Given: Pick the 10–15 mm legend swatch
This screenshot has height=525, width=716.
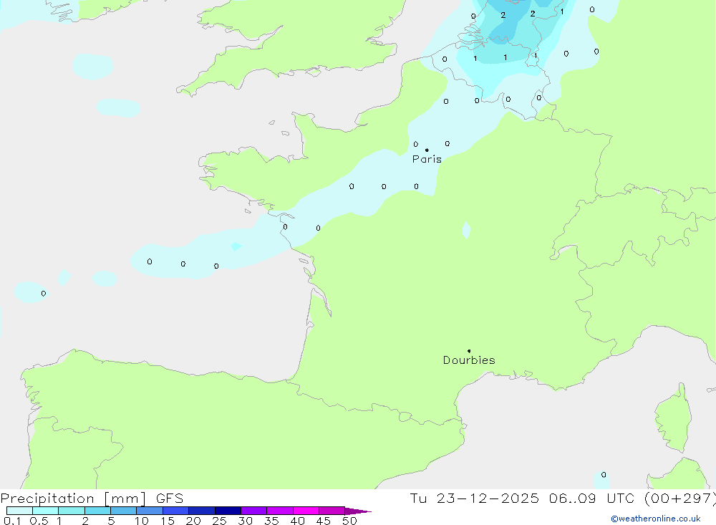Looking at the screenshot, I should coord(150,511).
